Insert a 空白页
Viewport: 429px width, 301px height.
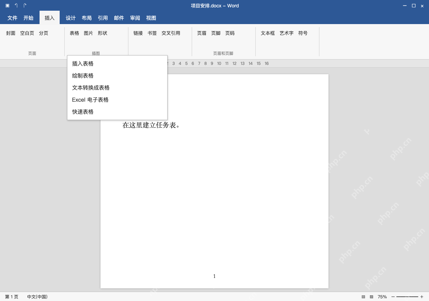[x=27, y=33]
